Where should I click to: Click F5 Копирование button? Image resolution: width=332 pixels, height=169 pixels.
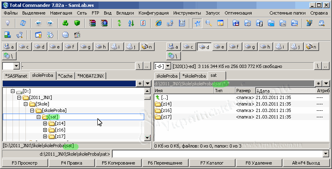pyautogui.click(x=118, y=163)
